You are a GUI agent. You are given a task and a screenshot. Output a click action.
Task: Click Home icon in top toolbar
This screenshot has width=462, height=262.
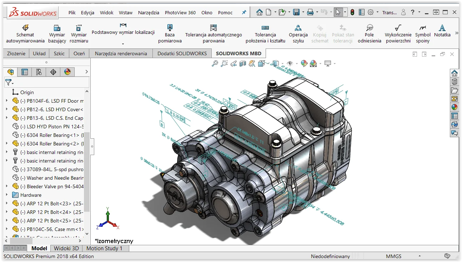click(260, 12)
